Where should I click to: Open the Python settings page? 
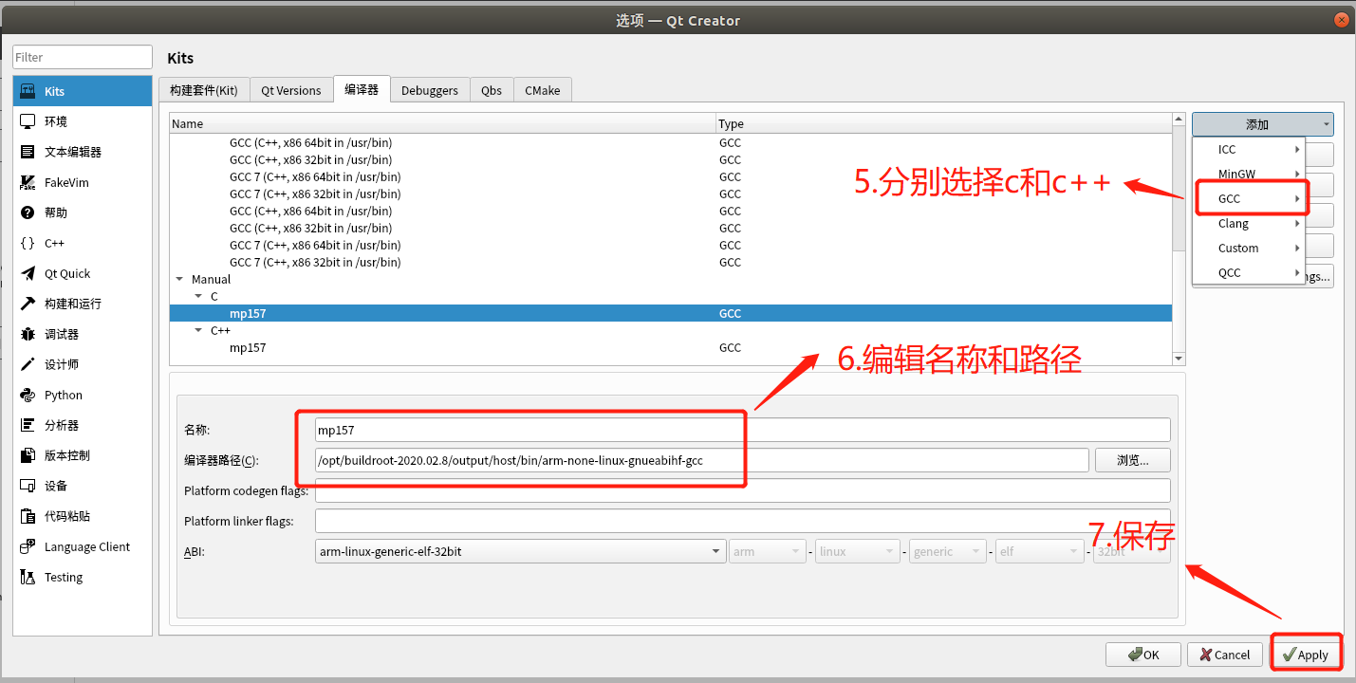pos(62,395)
